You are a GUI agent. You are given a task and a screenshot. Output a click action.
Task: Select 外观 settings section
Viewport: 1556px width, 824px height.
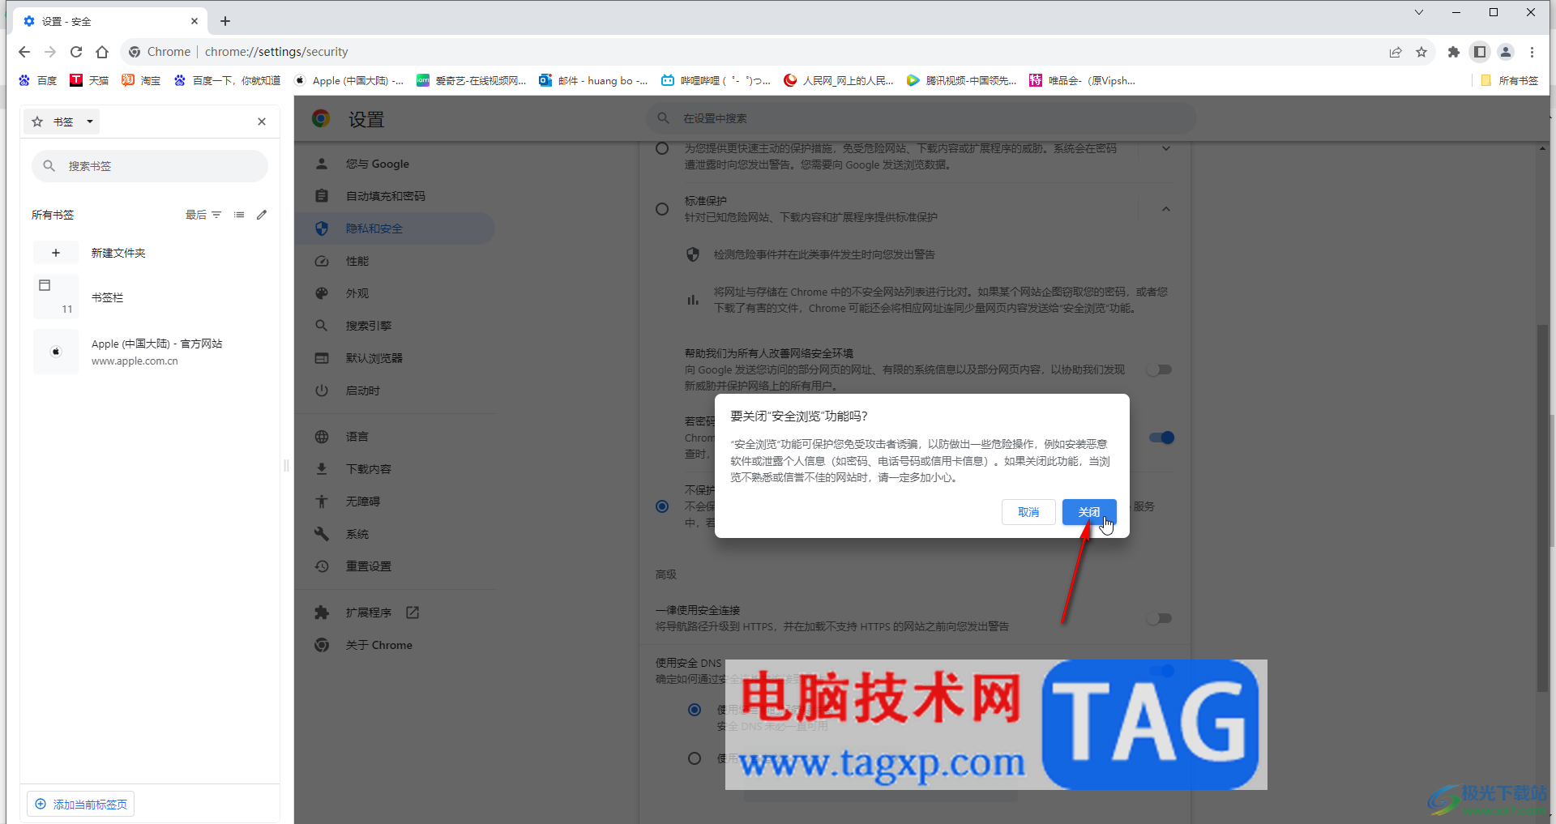click(395, 293)
